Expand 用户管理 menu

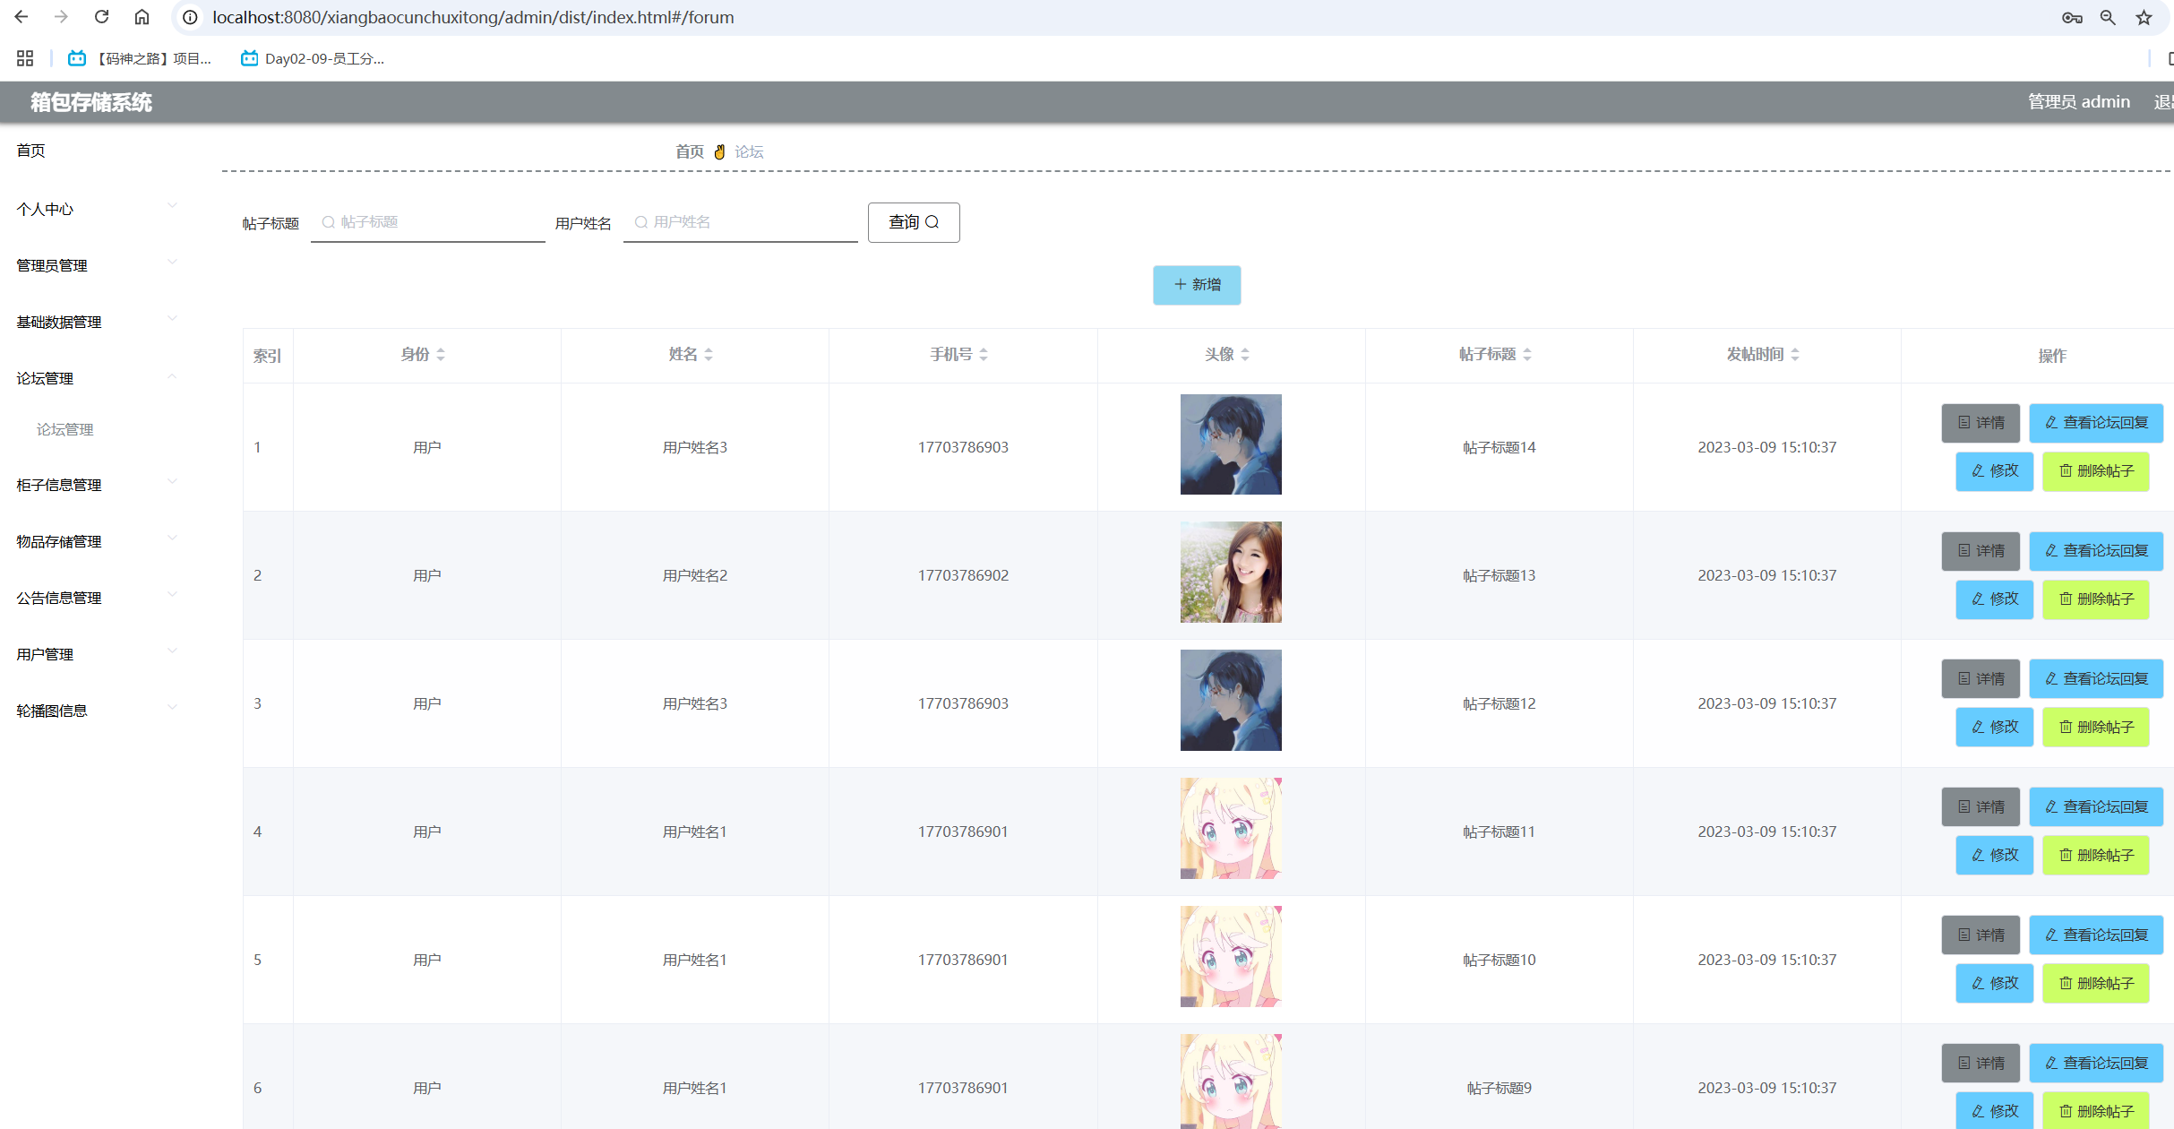click(x=97, y=654)
